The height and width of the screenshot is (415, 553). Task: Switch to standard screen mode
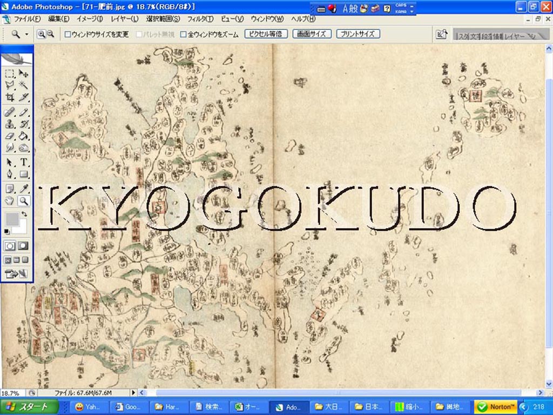pyautogui.click(x=8, y=260)
